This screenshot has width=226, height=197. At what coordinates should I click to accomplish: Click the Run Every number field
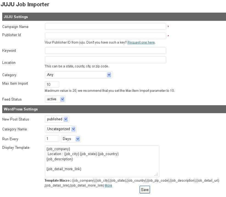(52, 139)
